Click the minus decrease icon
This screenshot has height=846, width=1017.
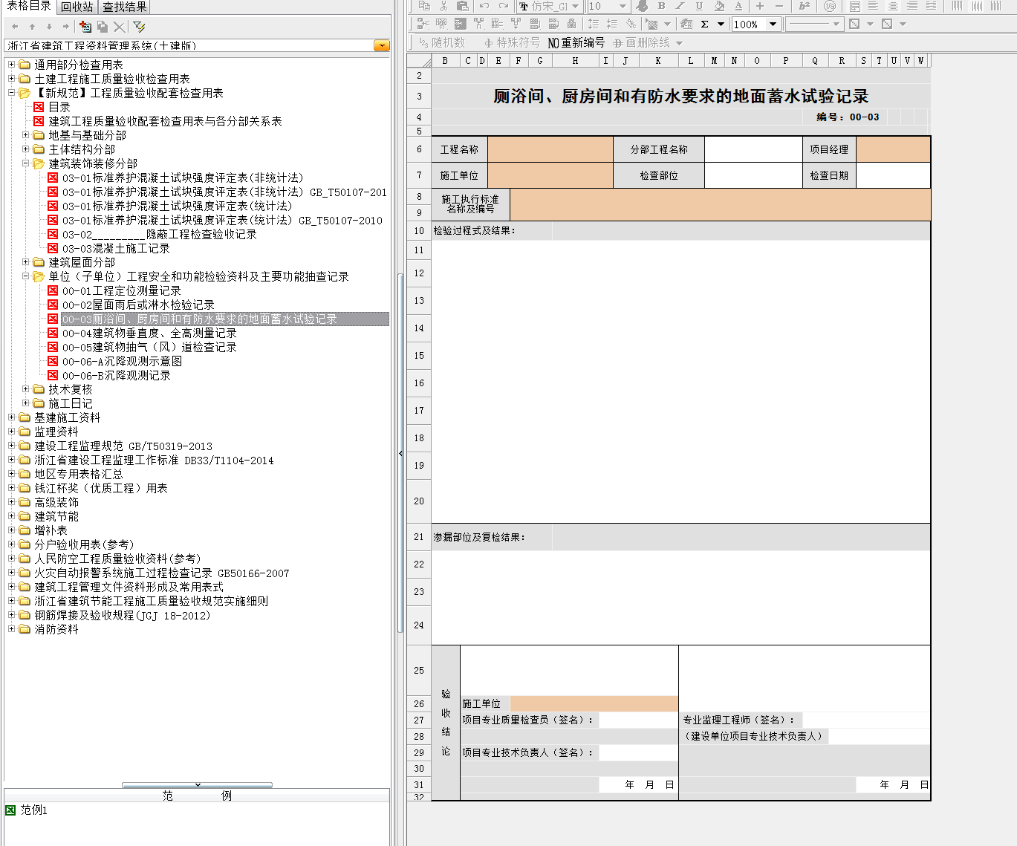[x=779, y=5]
